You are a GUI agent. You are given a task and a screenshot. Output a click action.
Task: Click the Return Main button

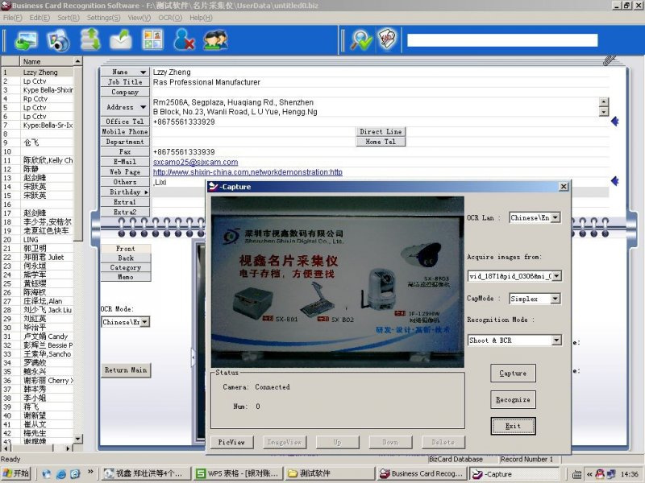126,370
